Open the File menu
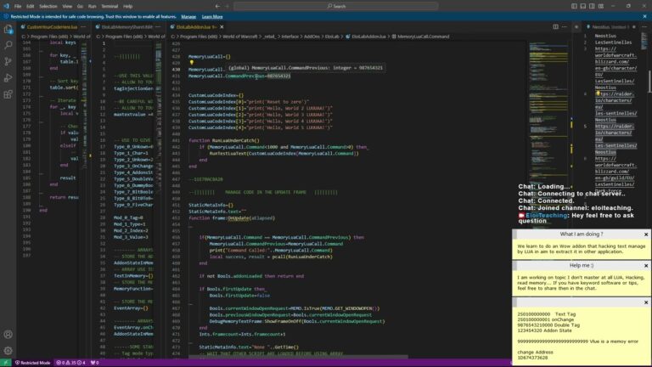The height and width of the screenshot is (367, 652). pos(18,6)
